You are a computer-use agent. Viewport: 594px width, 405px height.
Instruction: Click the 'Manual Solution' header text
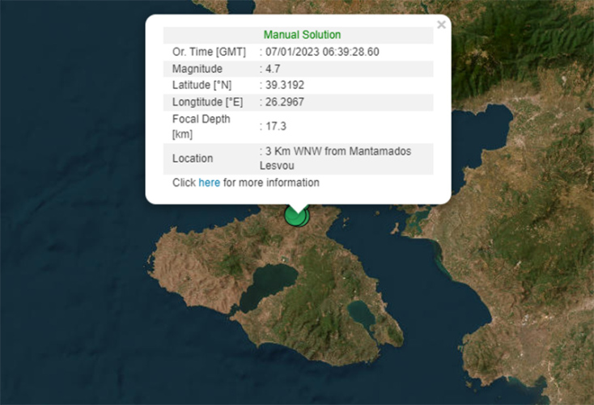click(x=302, y=35)
